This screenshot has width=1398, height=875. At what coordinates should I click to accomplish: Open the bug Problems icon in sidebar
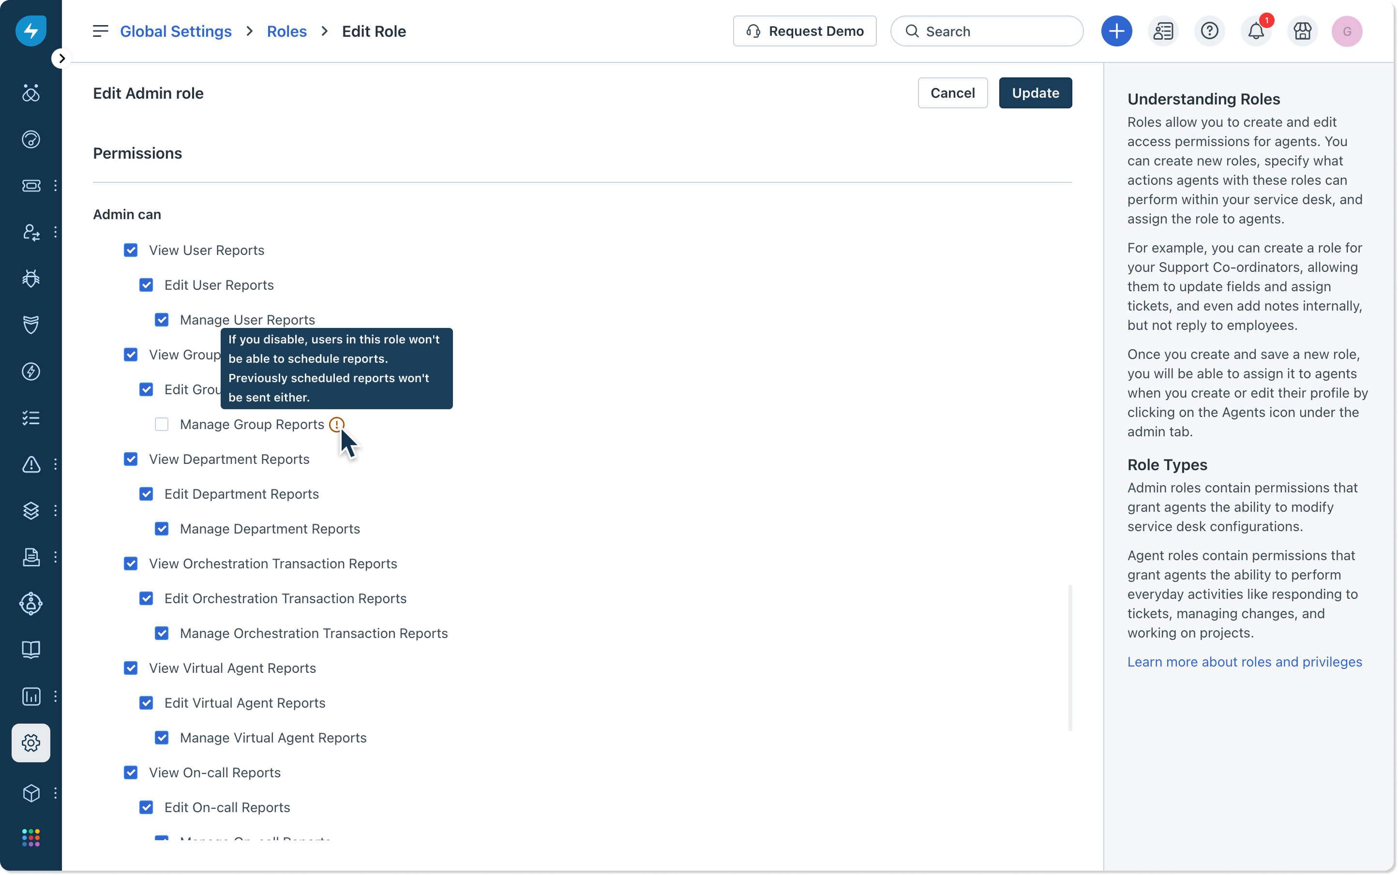point(30,278)
